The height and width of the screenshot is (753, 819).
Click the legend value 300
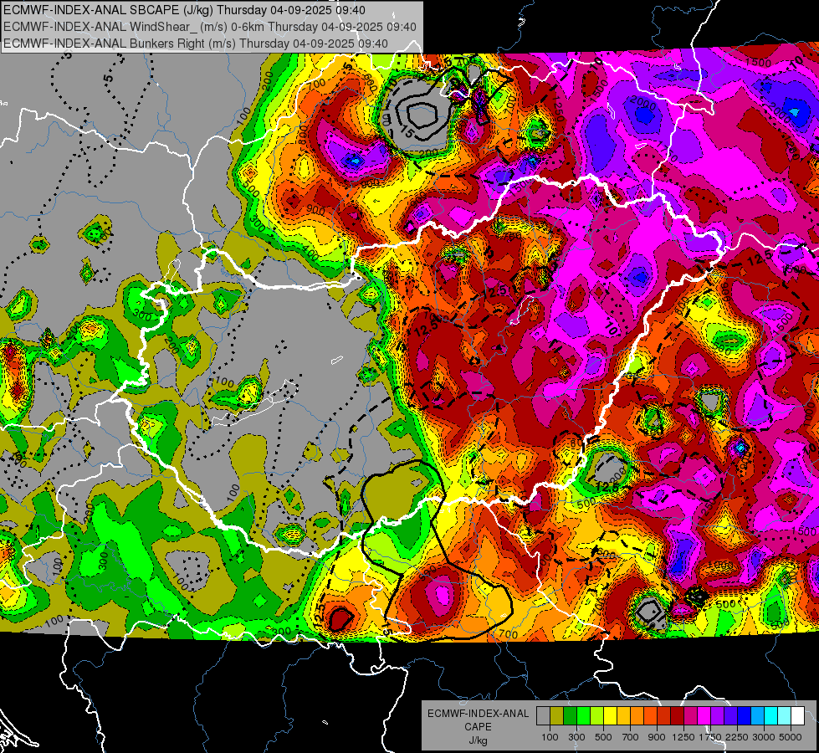pos(576,738)
